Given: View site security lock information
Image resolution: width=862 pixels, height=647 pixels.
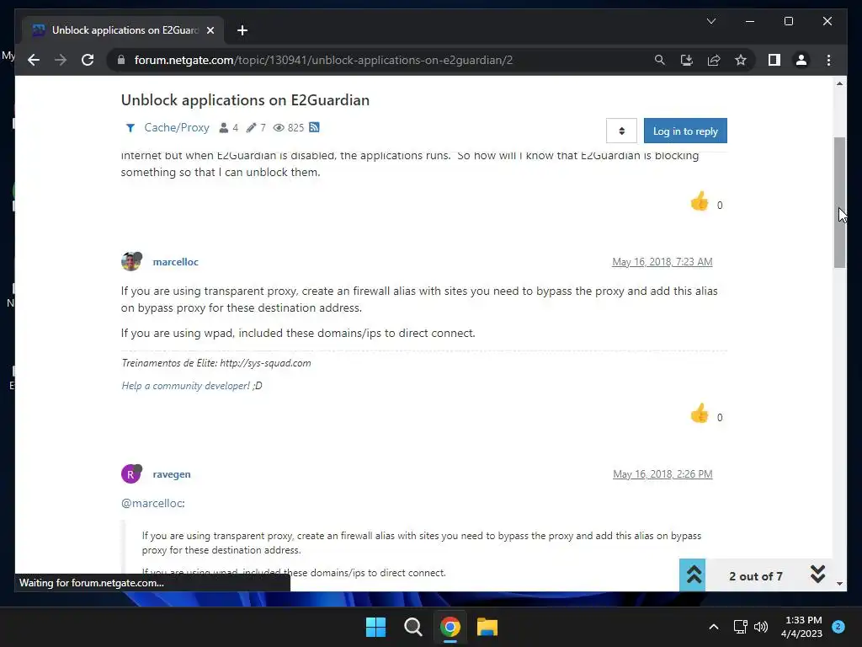Looking at the screenshot, I should 121,60.
